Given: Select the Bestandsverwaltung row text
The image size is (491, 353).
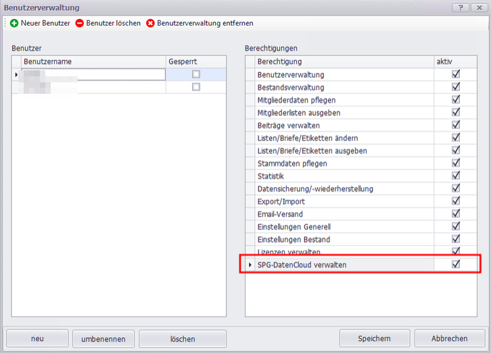Looking at the screenshot, I should [x=291, y=88].
